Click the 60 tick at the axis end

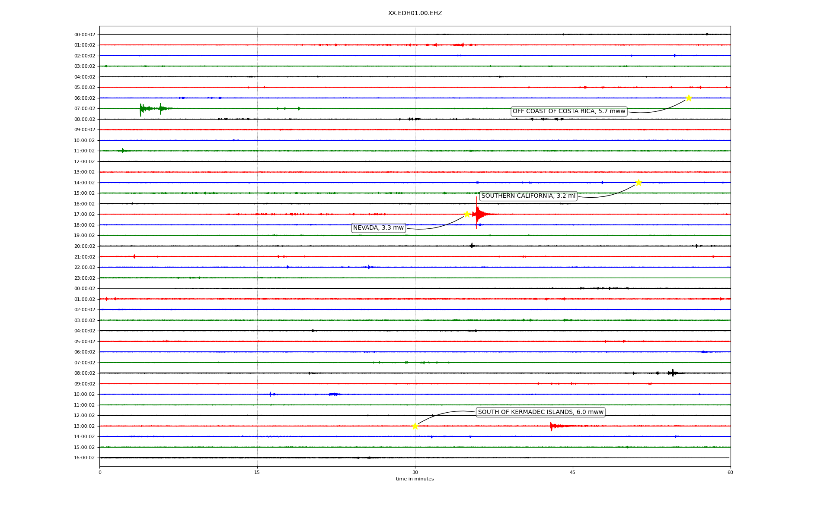(x=730, y=472)
